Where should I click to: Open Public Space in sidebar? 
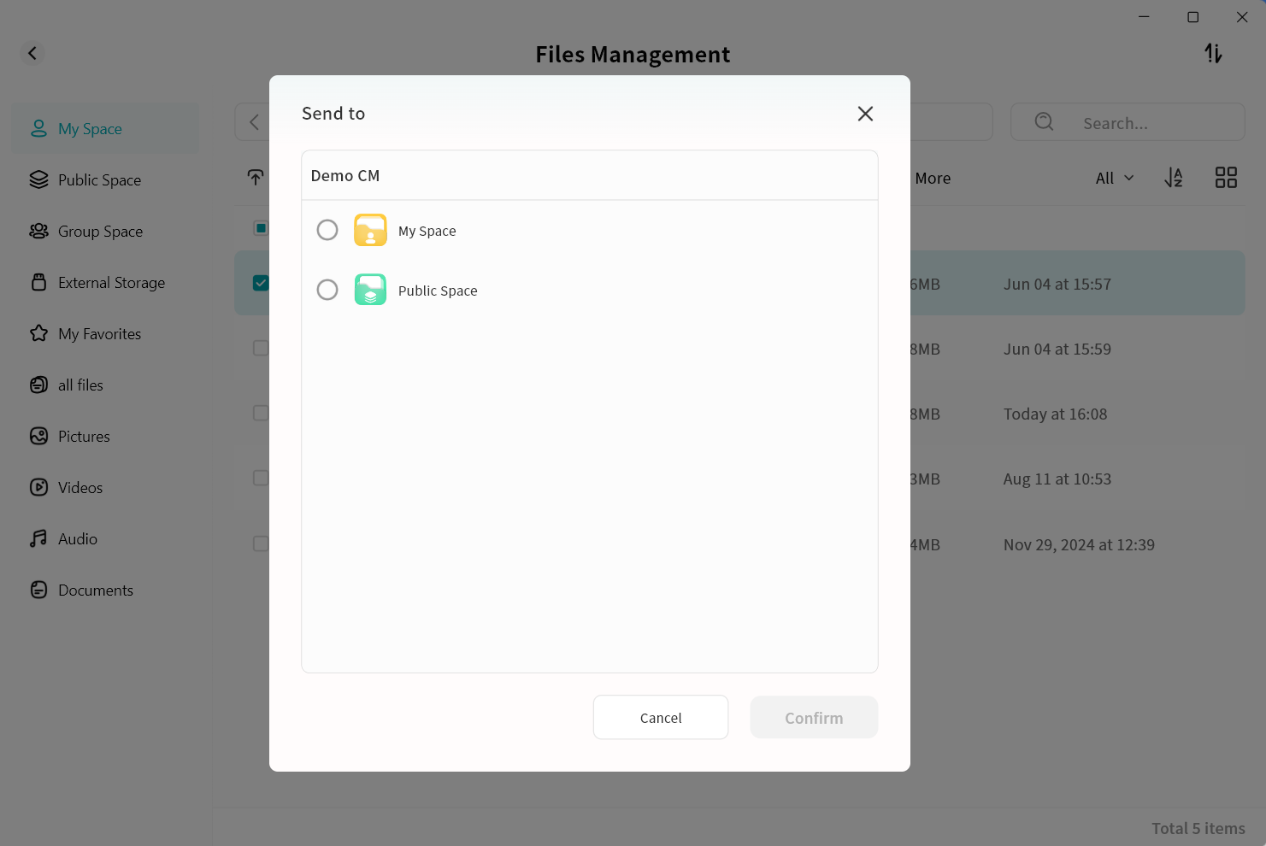coord(99,180)
